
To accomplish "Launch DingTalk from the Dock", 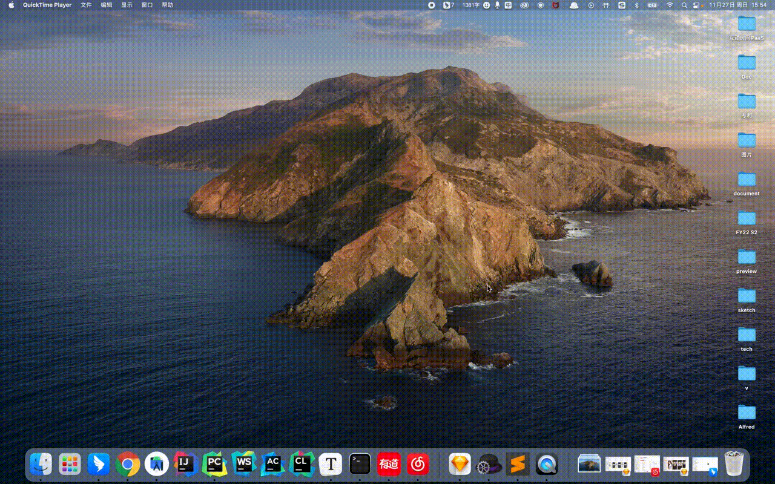I will coord(99,464).
